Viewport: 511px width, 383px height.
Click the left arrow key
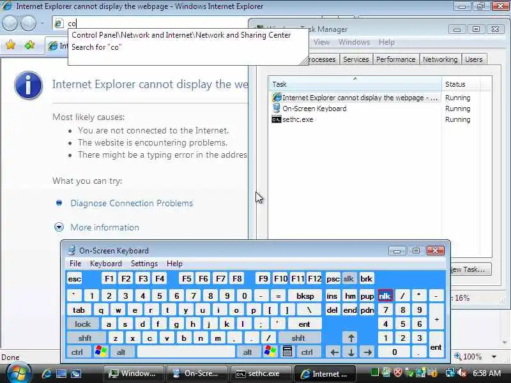pos(333,352)
